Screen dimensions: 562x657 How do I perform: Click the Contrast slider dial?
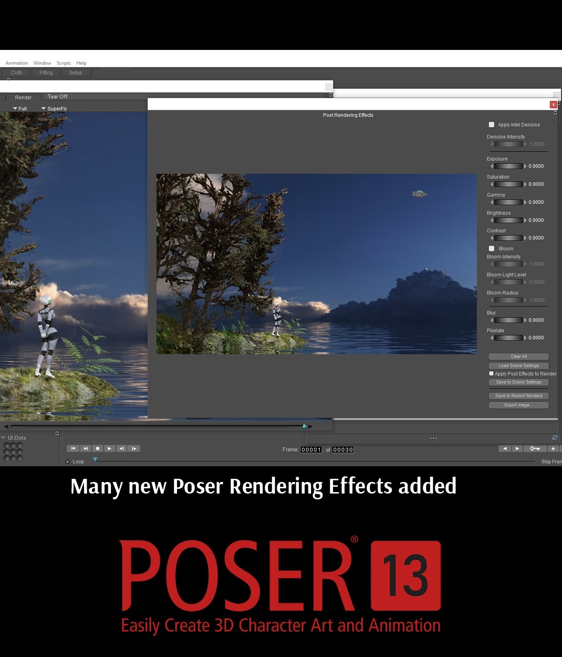click(508, 238)
